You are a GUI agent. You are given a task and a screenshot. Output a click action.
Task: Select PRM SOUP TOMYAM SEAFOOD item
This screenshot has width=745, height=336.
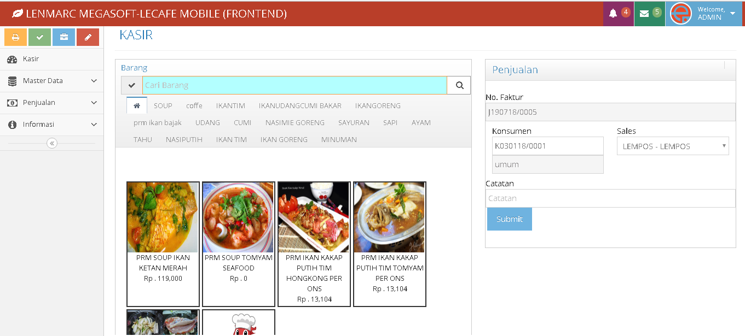pos(239,244)
